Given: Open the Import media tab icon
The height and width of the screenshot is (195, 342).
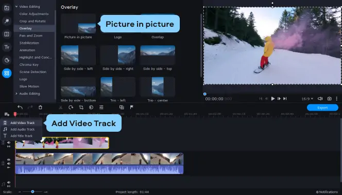Looking at the screenshot, I should click(7, 8).
